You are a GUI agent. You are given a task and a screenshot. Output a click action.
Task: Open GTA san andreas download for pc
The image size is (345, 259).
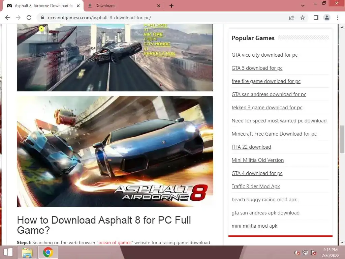tap(269, 94)
